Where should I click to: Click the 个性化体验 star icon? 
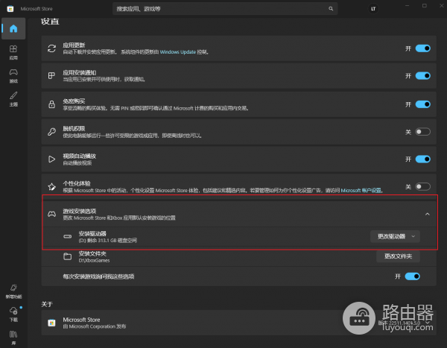tap(51, 186)
